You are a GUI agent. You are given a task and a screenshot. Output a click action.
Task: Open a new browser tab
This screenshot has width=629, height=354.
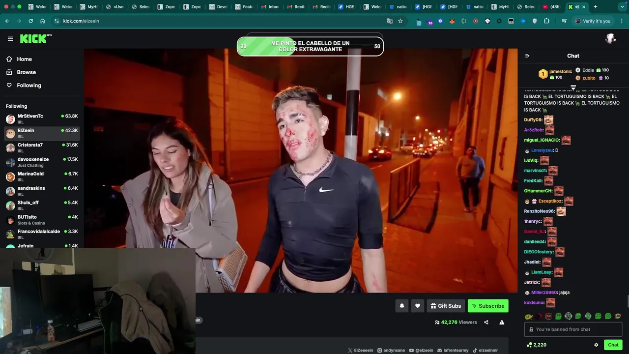click(x=595, y=7)
